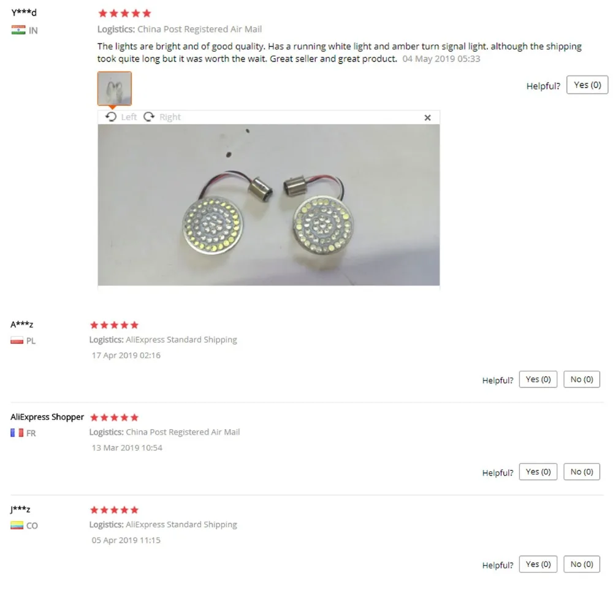
Task: Click the Y***d reviewer name
Action: (x=24, y=12)
